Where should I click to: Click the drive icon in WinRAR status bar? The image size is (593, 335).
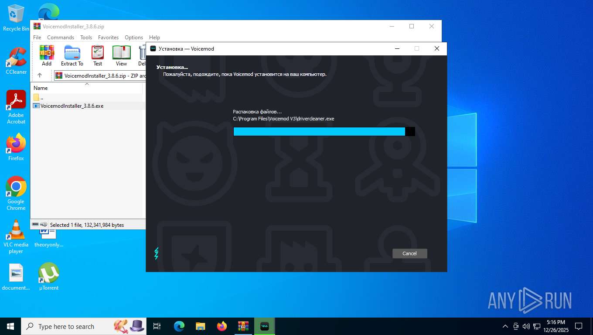[x=36, y=225]
